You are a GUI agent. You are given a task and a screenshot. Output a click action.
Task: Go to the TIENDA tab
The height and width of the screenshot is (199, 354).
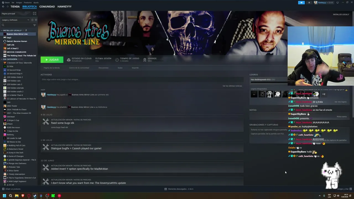point(15,7)
